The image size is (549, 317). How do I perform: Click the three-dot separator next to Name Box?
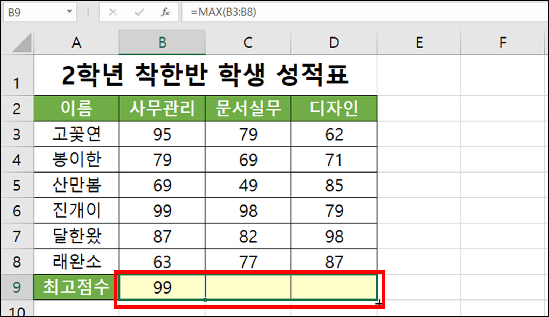88,11
